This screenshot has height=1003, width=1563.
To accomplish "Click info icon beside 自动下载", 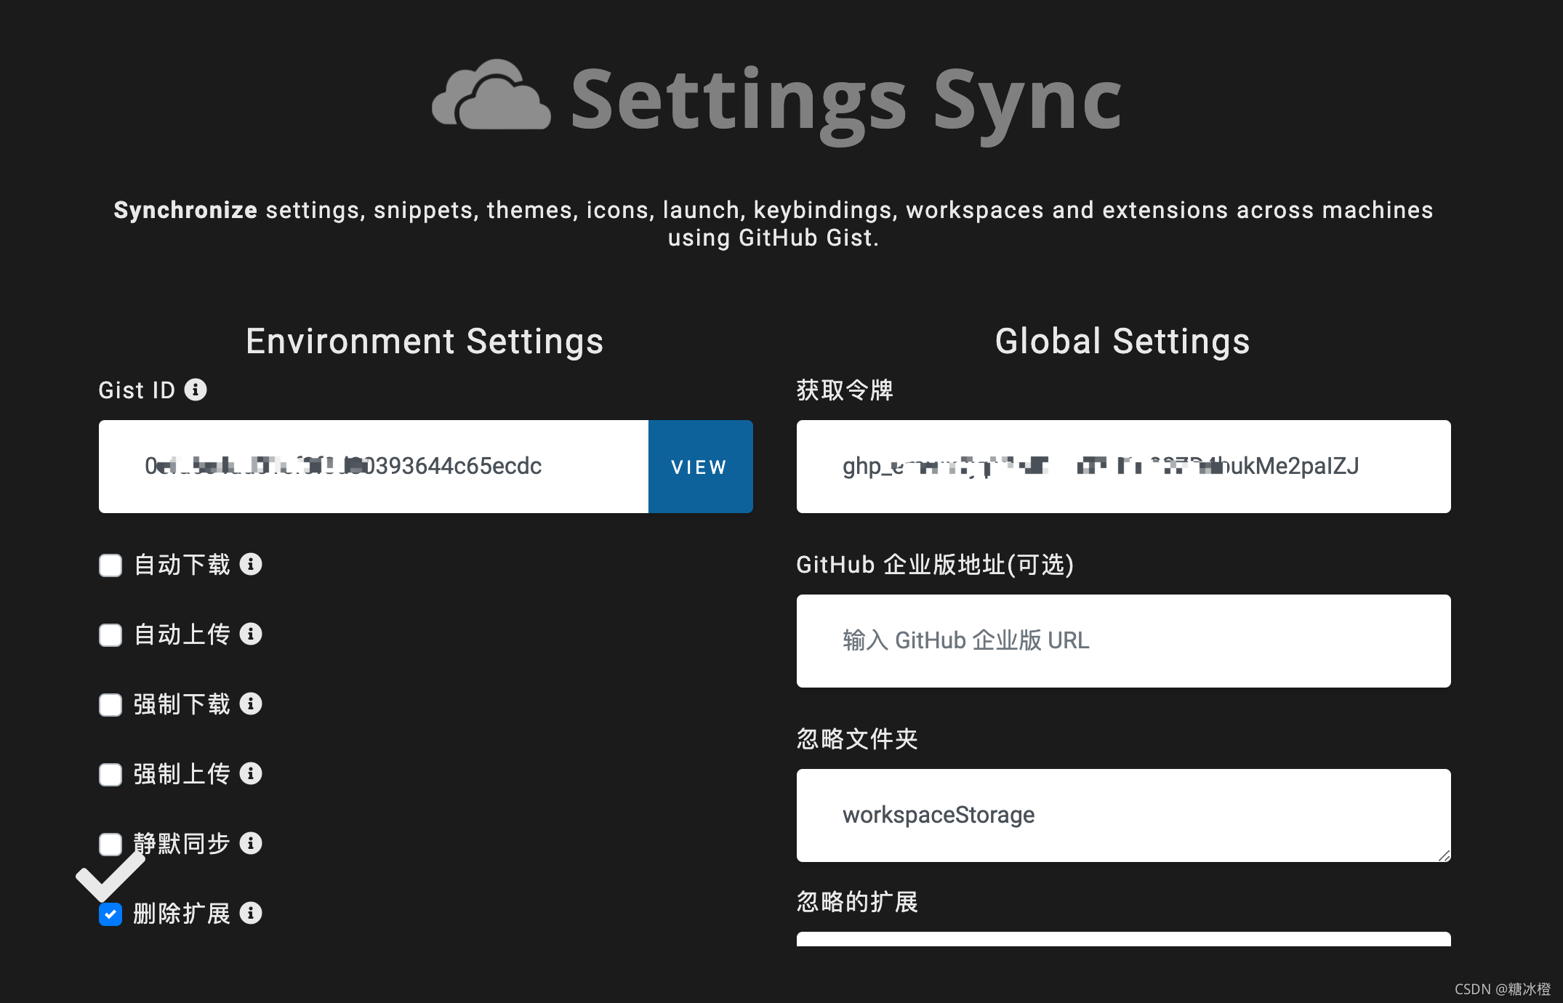I will tap(251, 564).
